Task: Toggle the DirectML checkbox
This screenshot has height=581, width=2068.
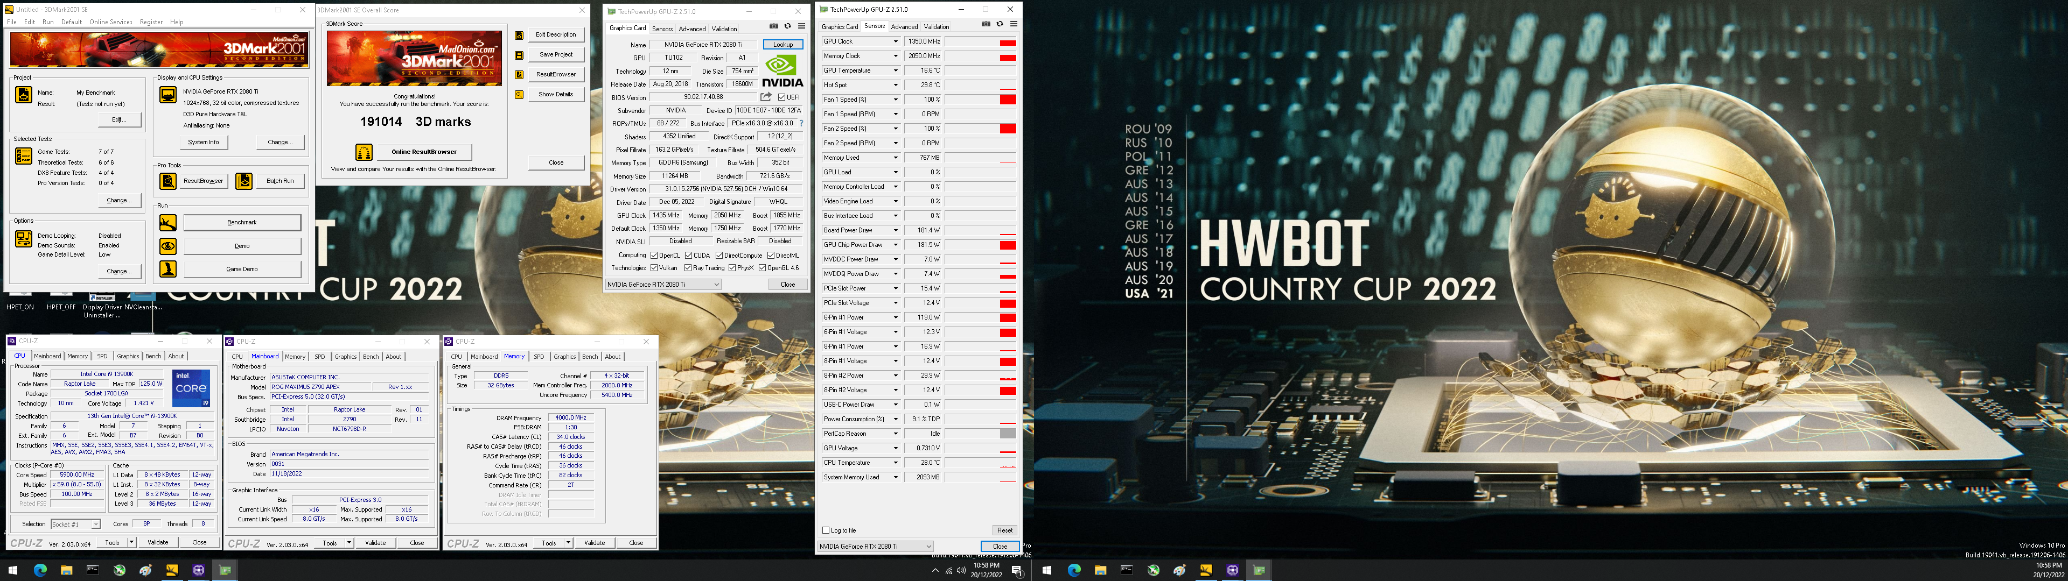Action: point(771,255)
